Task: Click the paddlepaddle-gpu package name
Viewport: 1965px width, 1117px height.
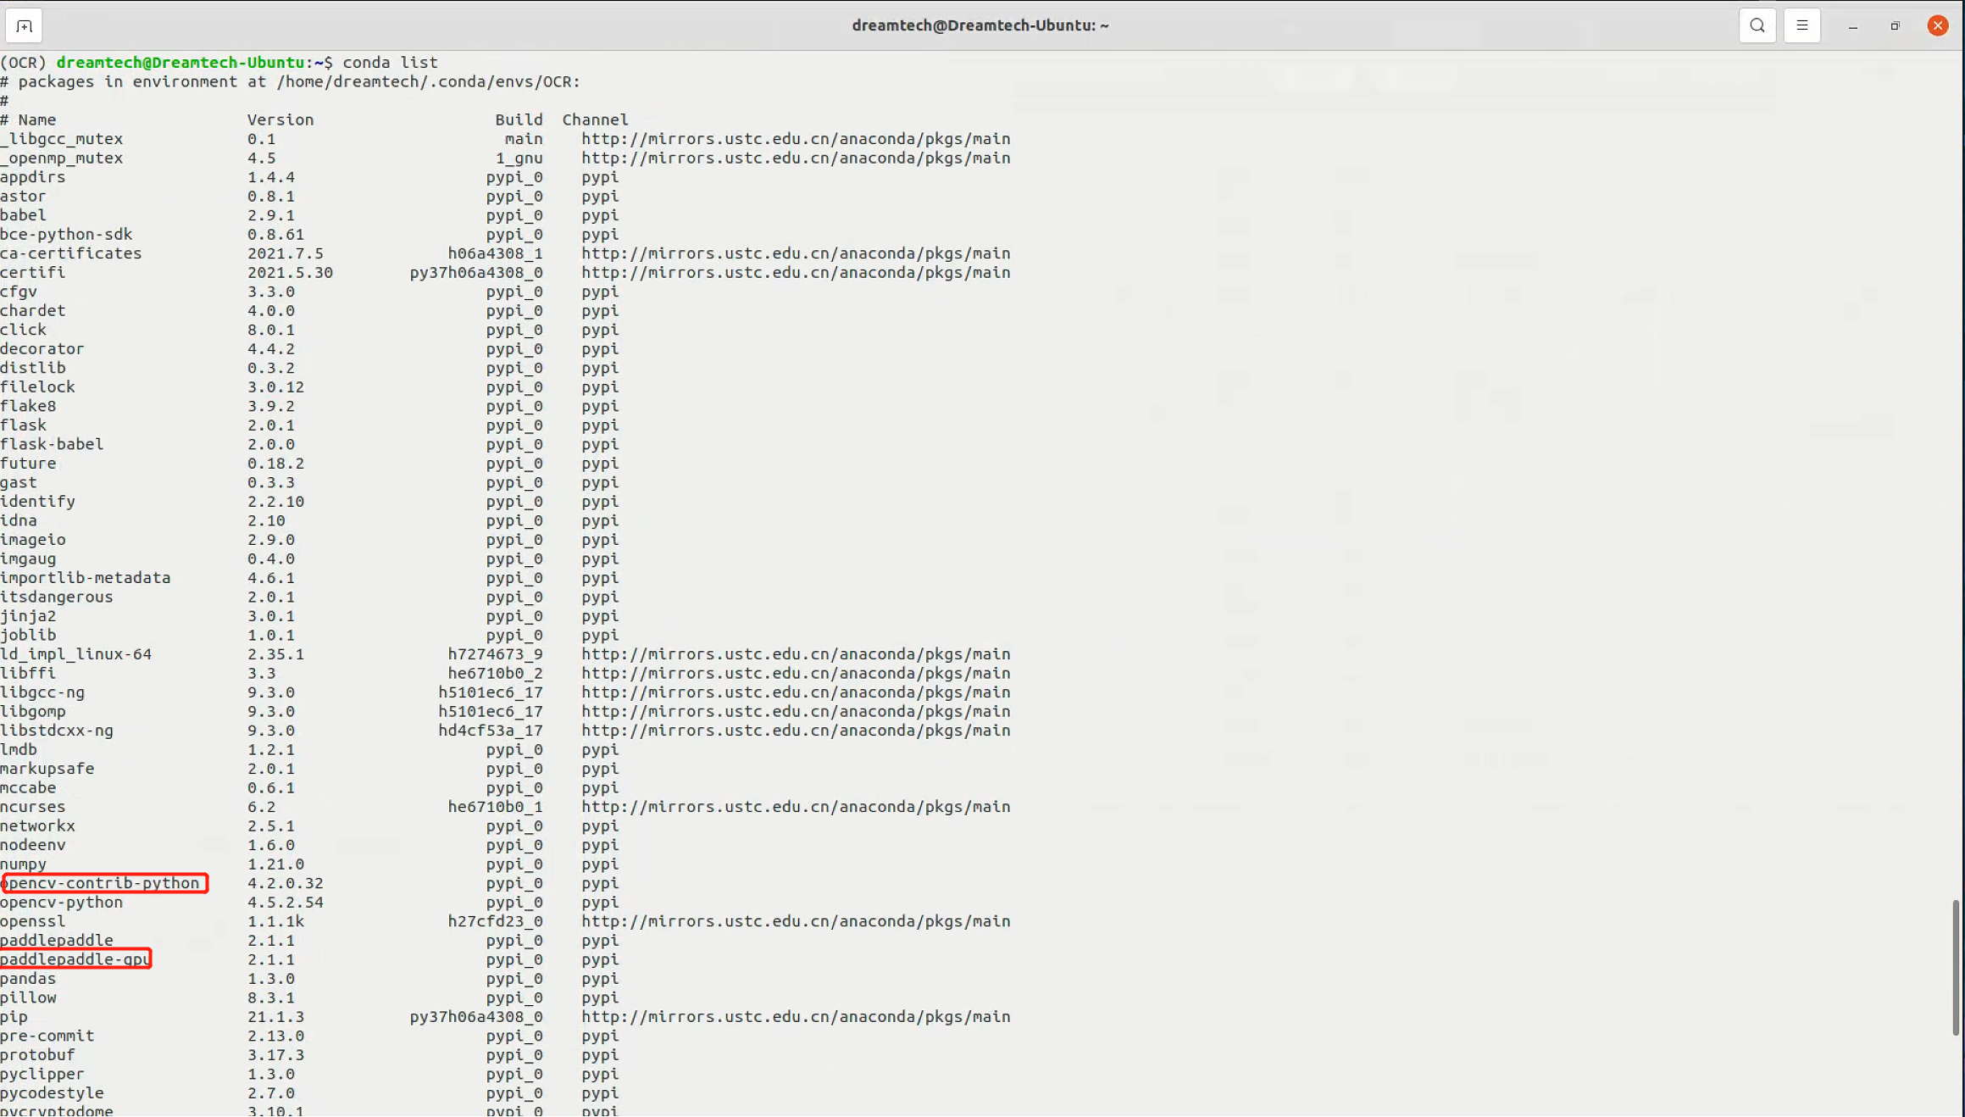Action: (x=75, y=959)
